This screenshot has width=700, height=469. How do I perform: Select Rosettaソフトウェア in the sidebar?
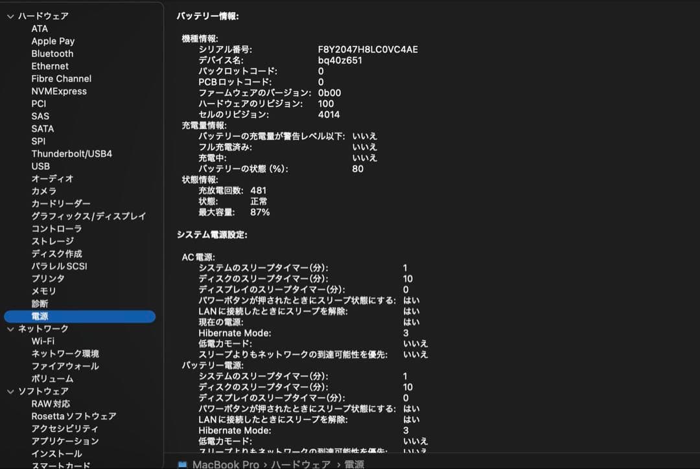click(73, 416)
